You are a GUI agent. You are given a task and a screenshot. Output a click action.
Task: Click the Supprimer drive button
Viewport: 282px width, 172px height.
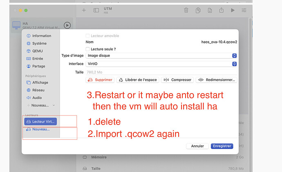[x=100, y=80]
